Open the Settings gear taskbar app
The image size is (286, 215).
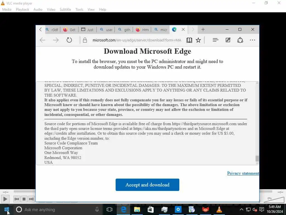pyautogui.click(x=178, y=209)
